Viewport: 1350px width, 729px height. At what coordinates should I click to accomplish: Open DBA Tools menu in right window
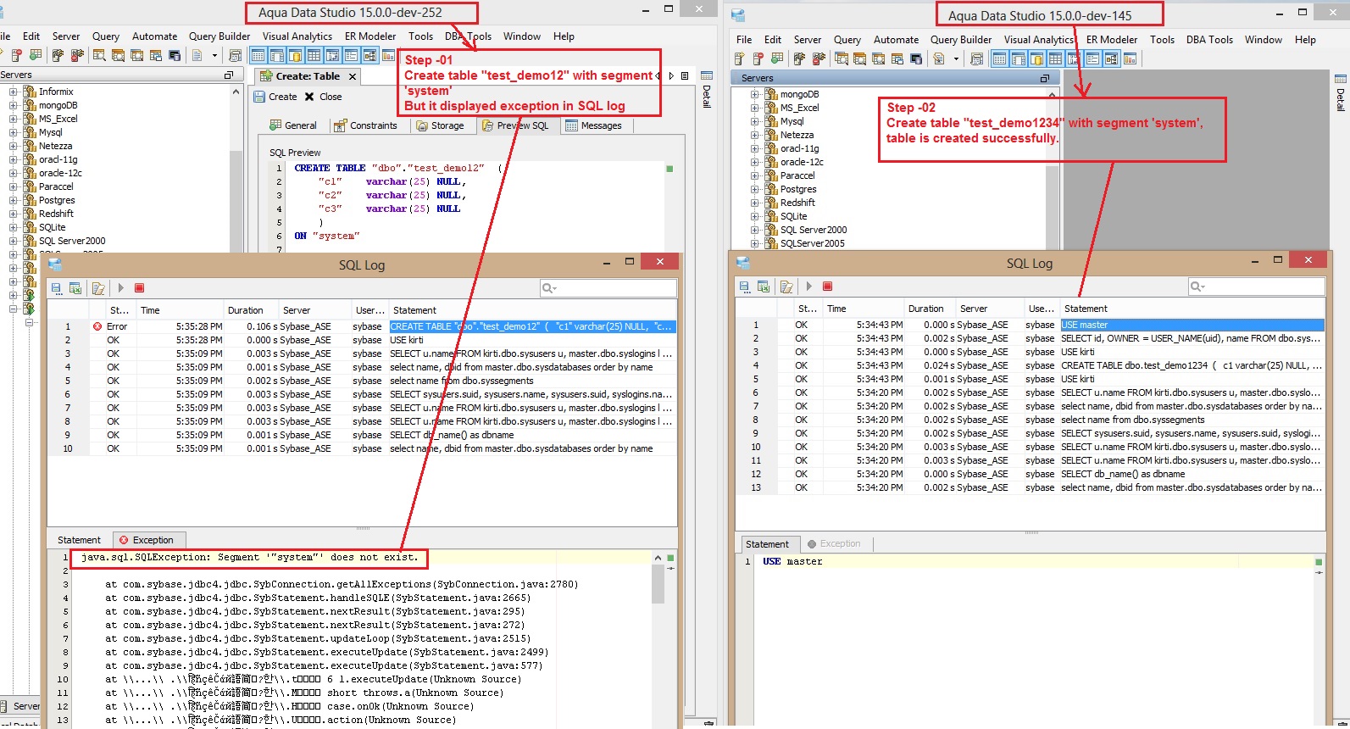tap(1209, 40)
